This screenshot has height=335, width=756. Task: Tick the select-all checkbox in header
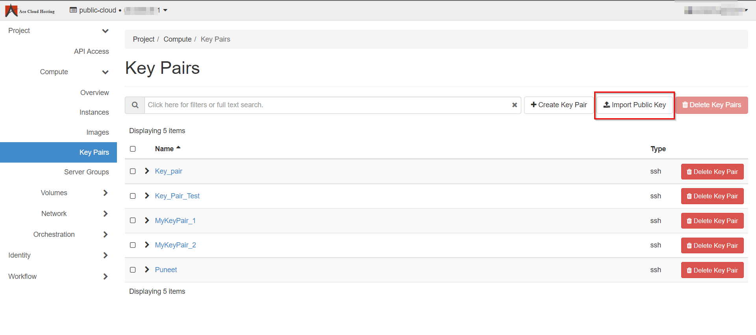[x=133, y=149]
